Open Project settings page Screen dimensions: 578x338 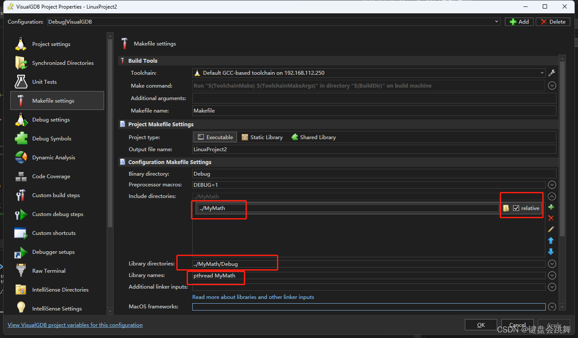tap(57, 44)
